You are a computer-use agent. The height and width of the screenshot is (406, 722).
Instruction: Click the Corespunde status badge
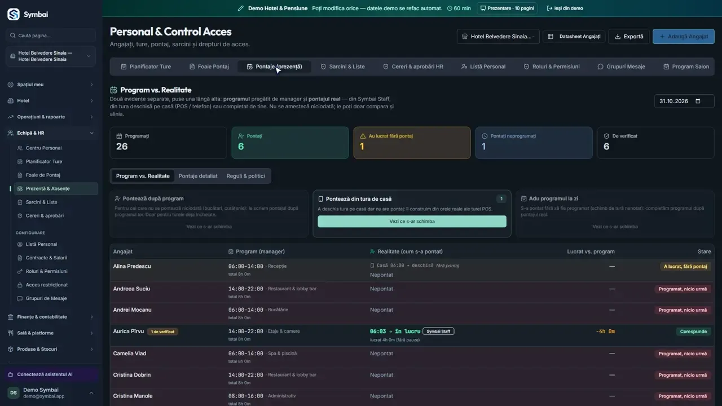click(x=693, y=332)
